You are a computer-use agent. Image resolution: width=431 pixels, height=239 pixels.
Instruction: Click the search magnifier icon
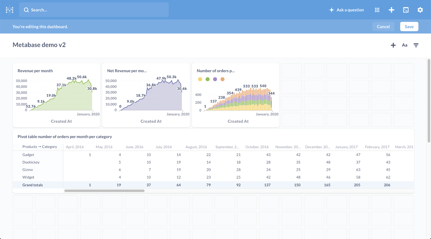click(26, 10)
